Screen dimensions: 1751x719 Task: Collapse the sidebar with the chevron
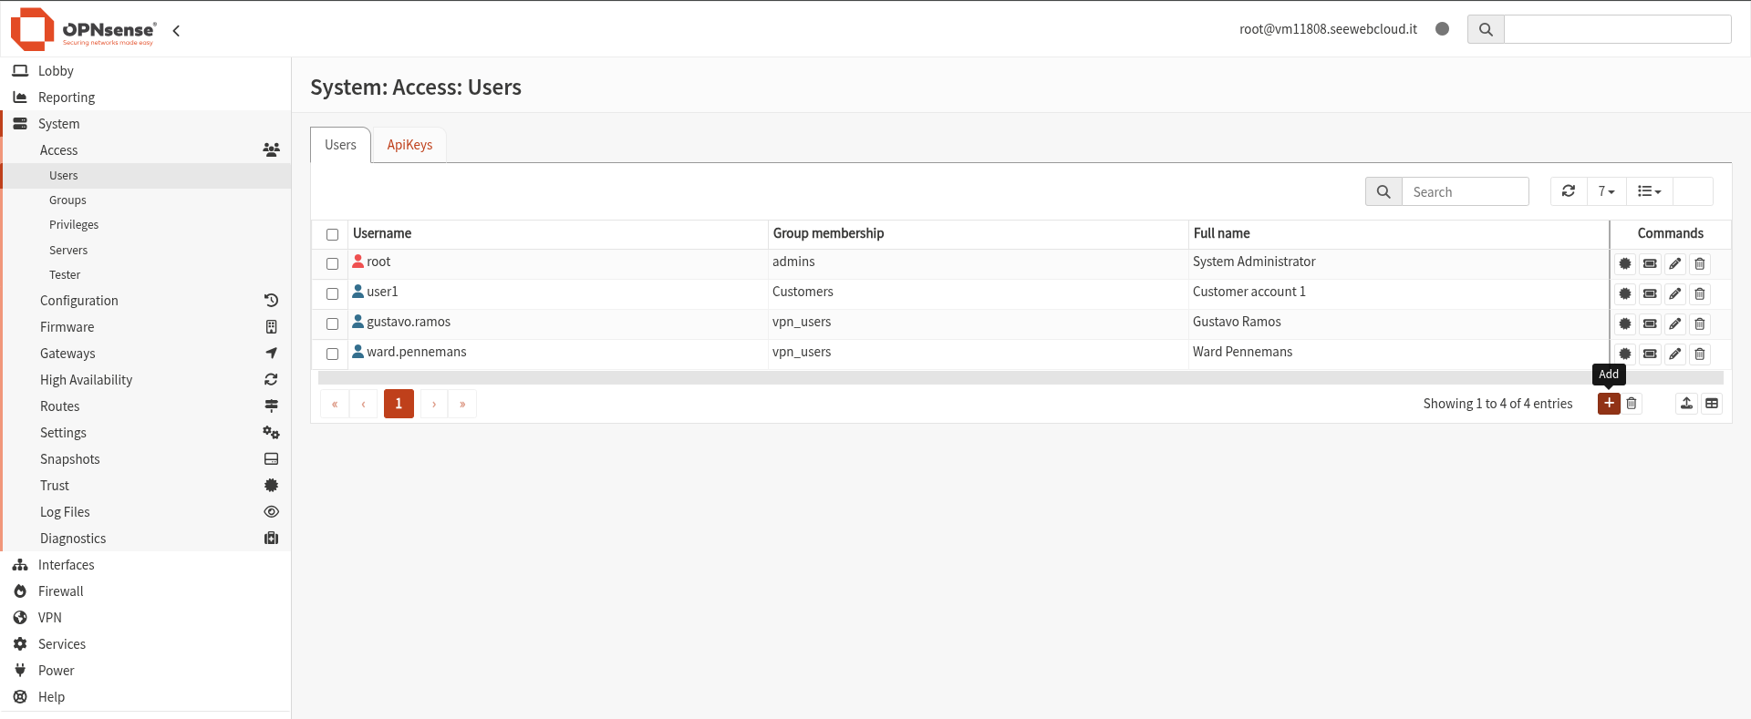(x=176, y=30)
